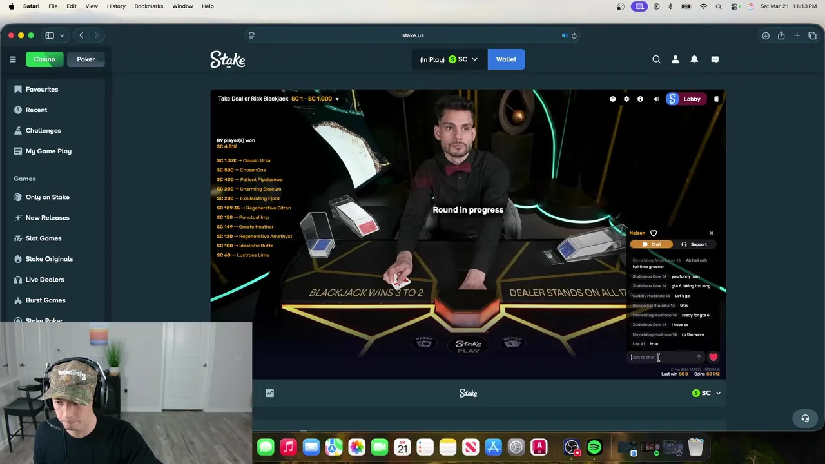The image size is (825, 464).
Task: Expand the In Play SC balance dropdown
Action: (x=450, y=59)
